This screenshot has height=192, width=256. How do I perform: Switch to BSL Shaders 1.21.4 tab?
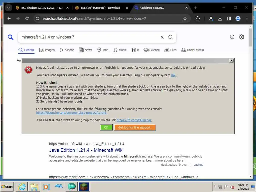tap(42, 8)
